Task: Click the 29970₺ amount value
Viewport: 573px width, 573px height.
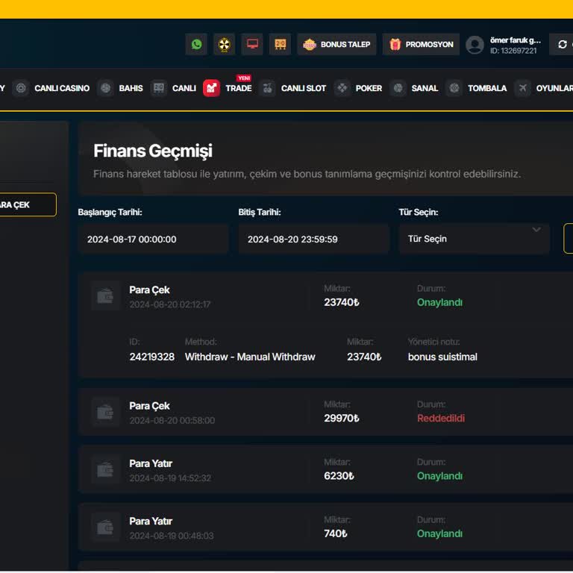Action: point(341,418)
